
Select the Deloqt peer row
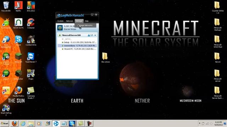[77, 42]
